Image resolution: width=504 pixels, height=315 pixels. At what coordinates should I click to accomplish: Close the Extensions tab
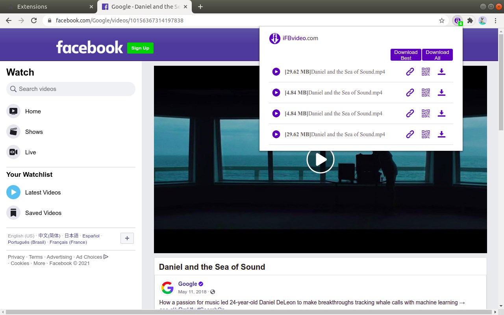tap(91, 7)
